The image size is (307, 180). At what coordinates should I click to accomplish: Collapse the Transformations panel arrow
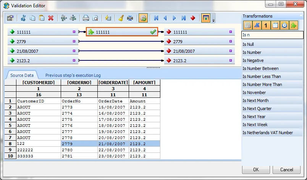point(301,15)
